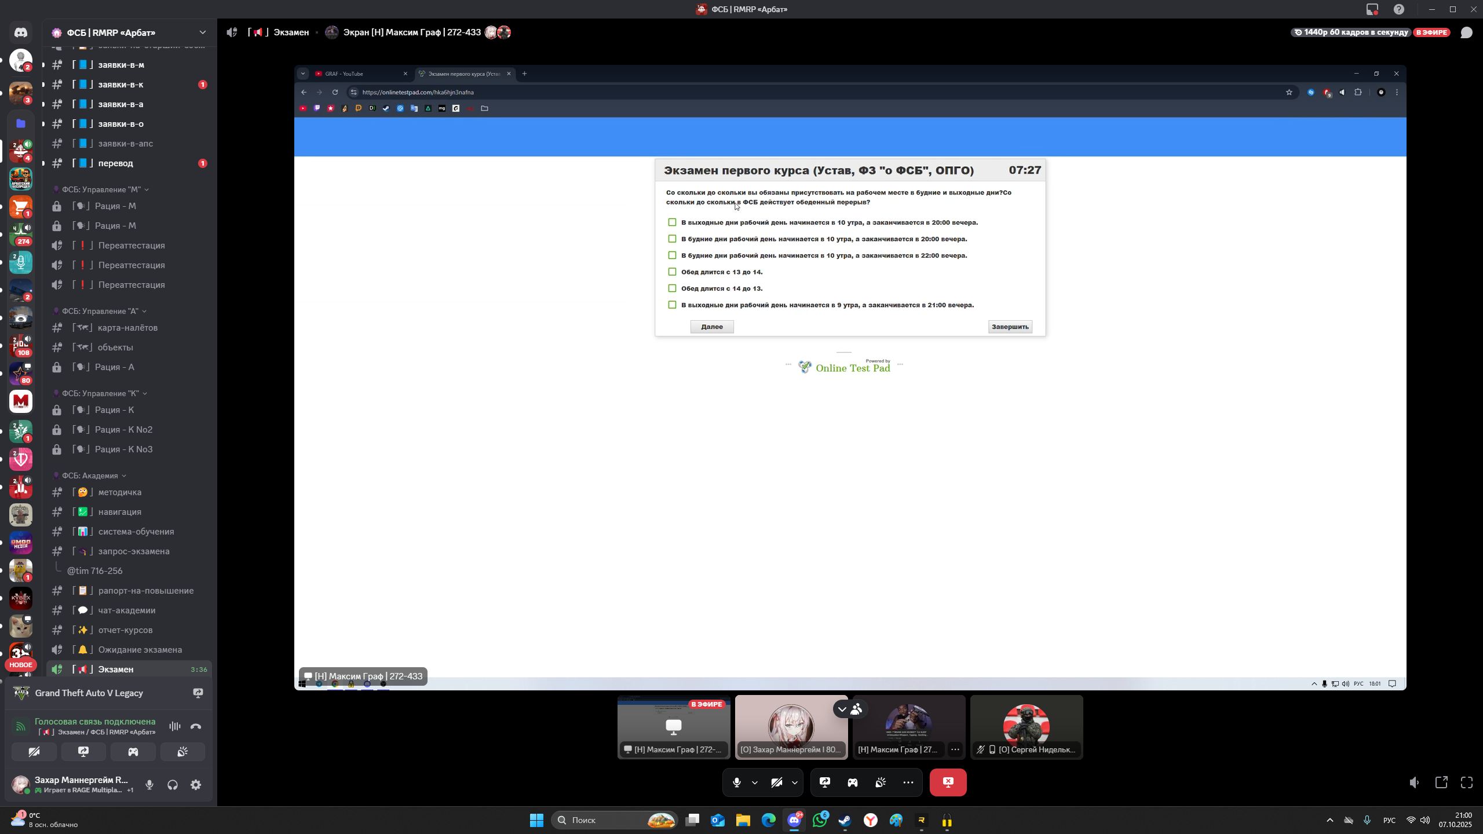Toggle camera off button in voice panel
Image resolution: width=1483 pixels, height=834 pixels.
click(34, 752)
